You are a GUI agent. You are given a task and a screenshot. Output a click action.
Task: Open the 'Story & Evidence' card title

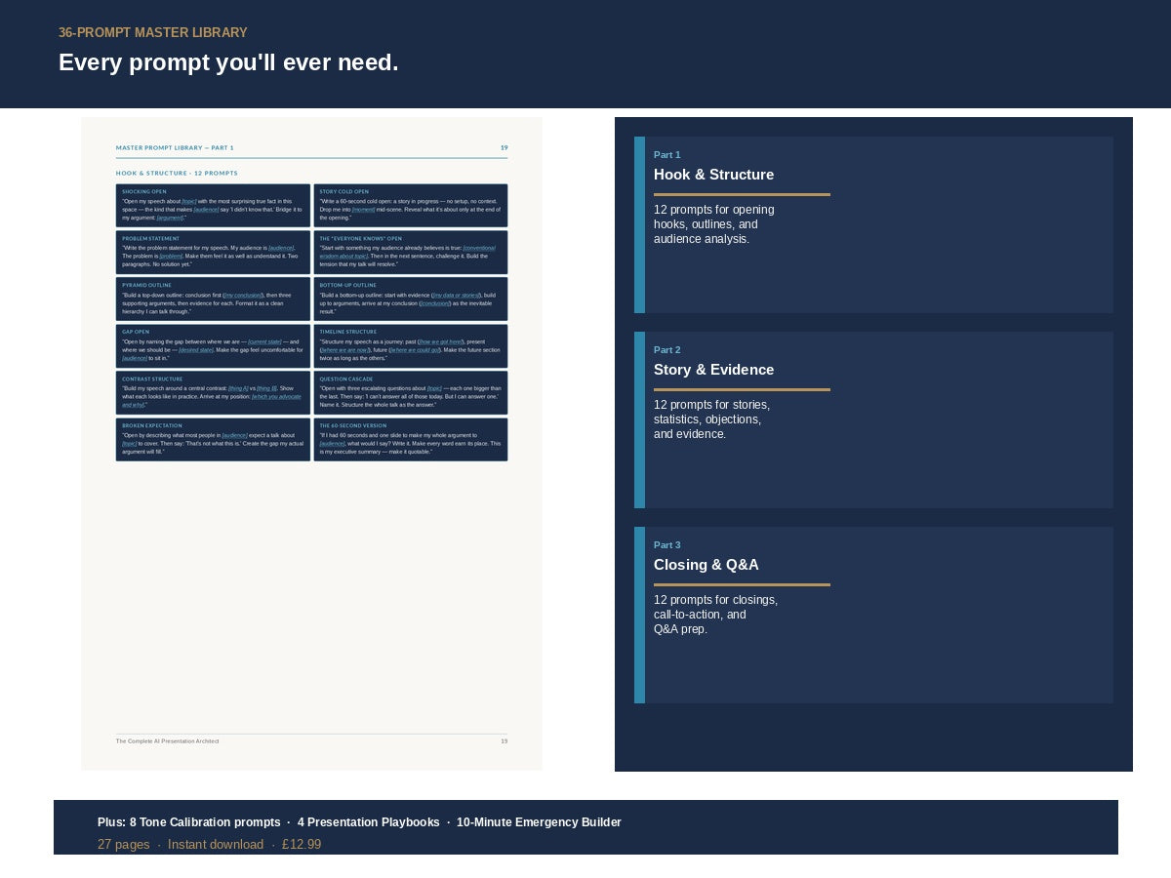tap(713, 370)
